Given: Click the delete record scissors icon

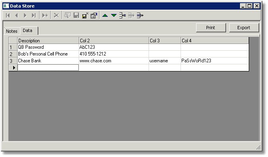Looking at the screenshot, I should (56, 16).
